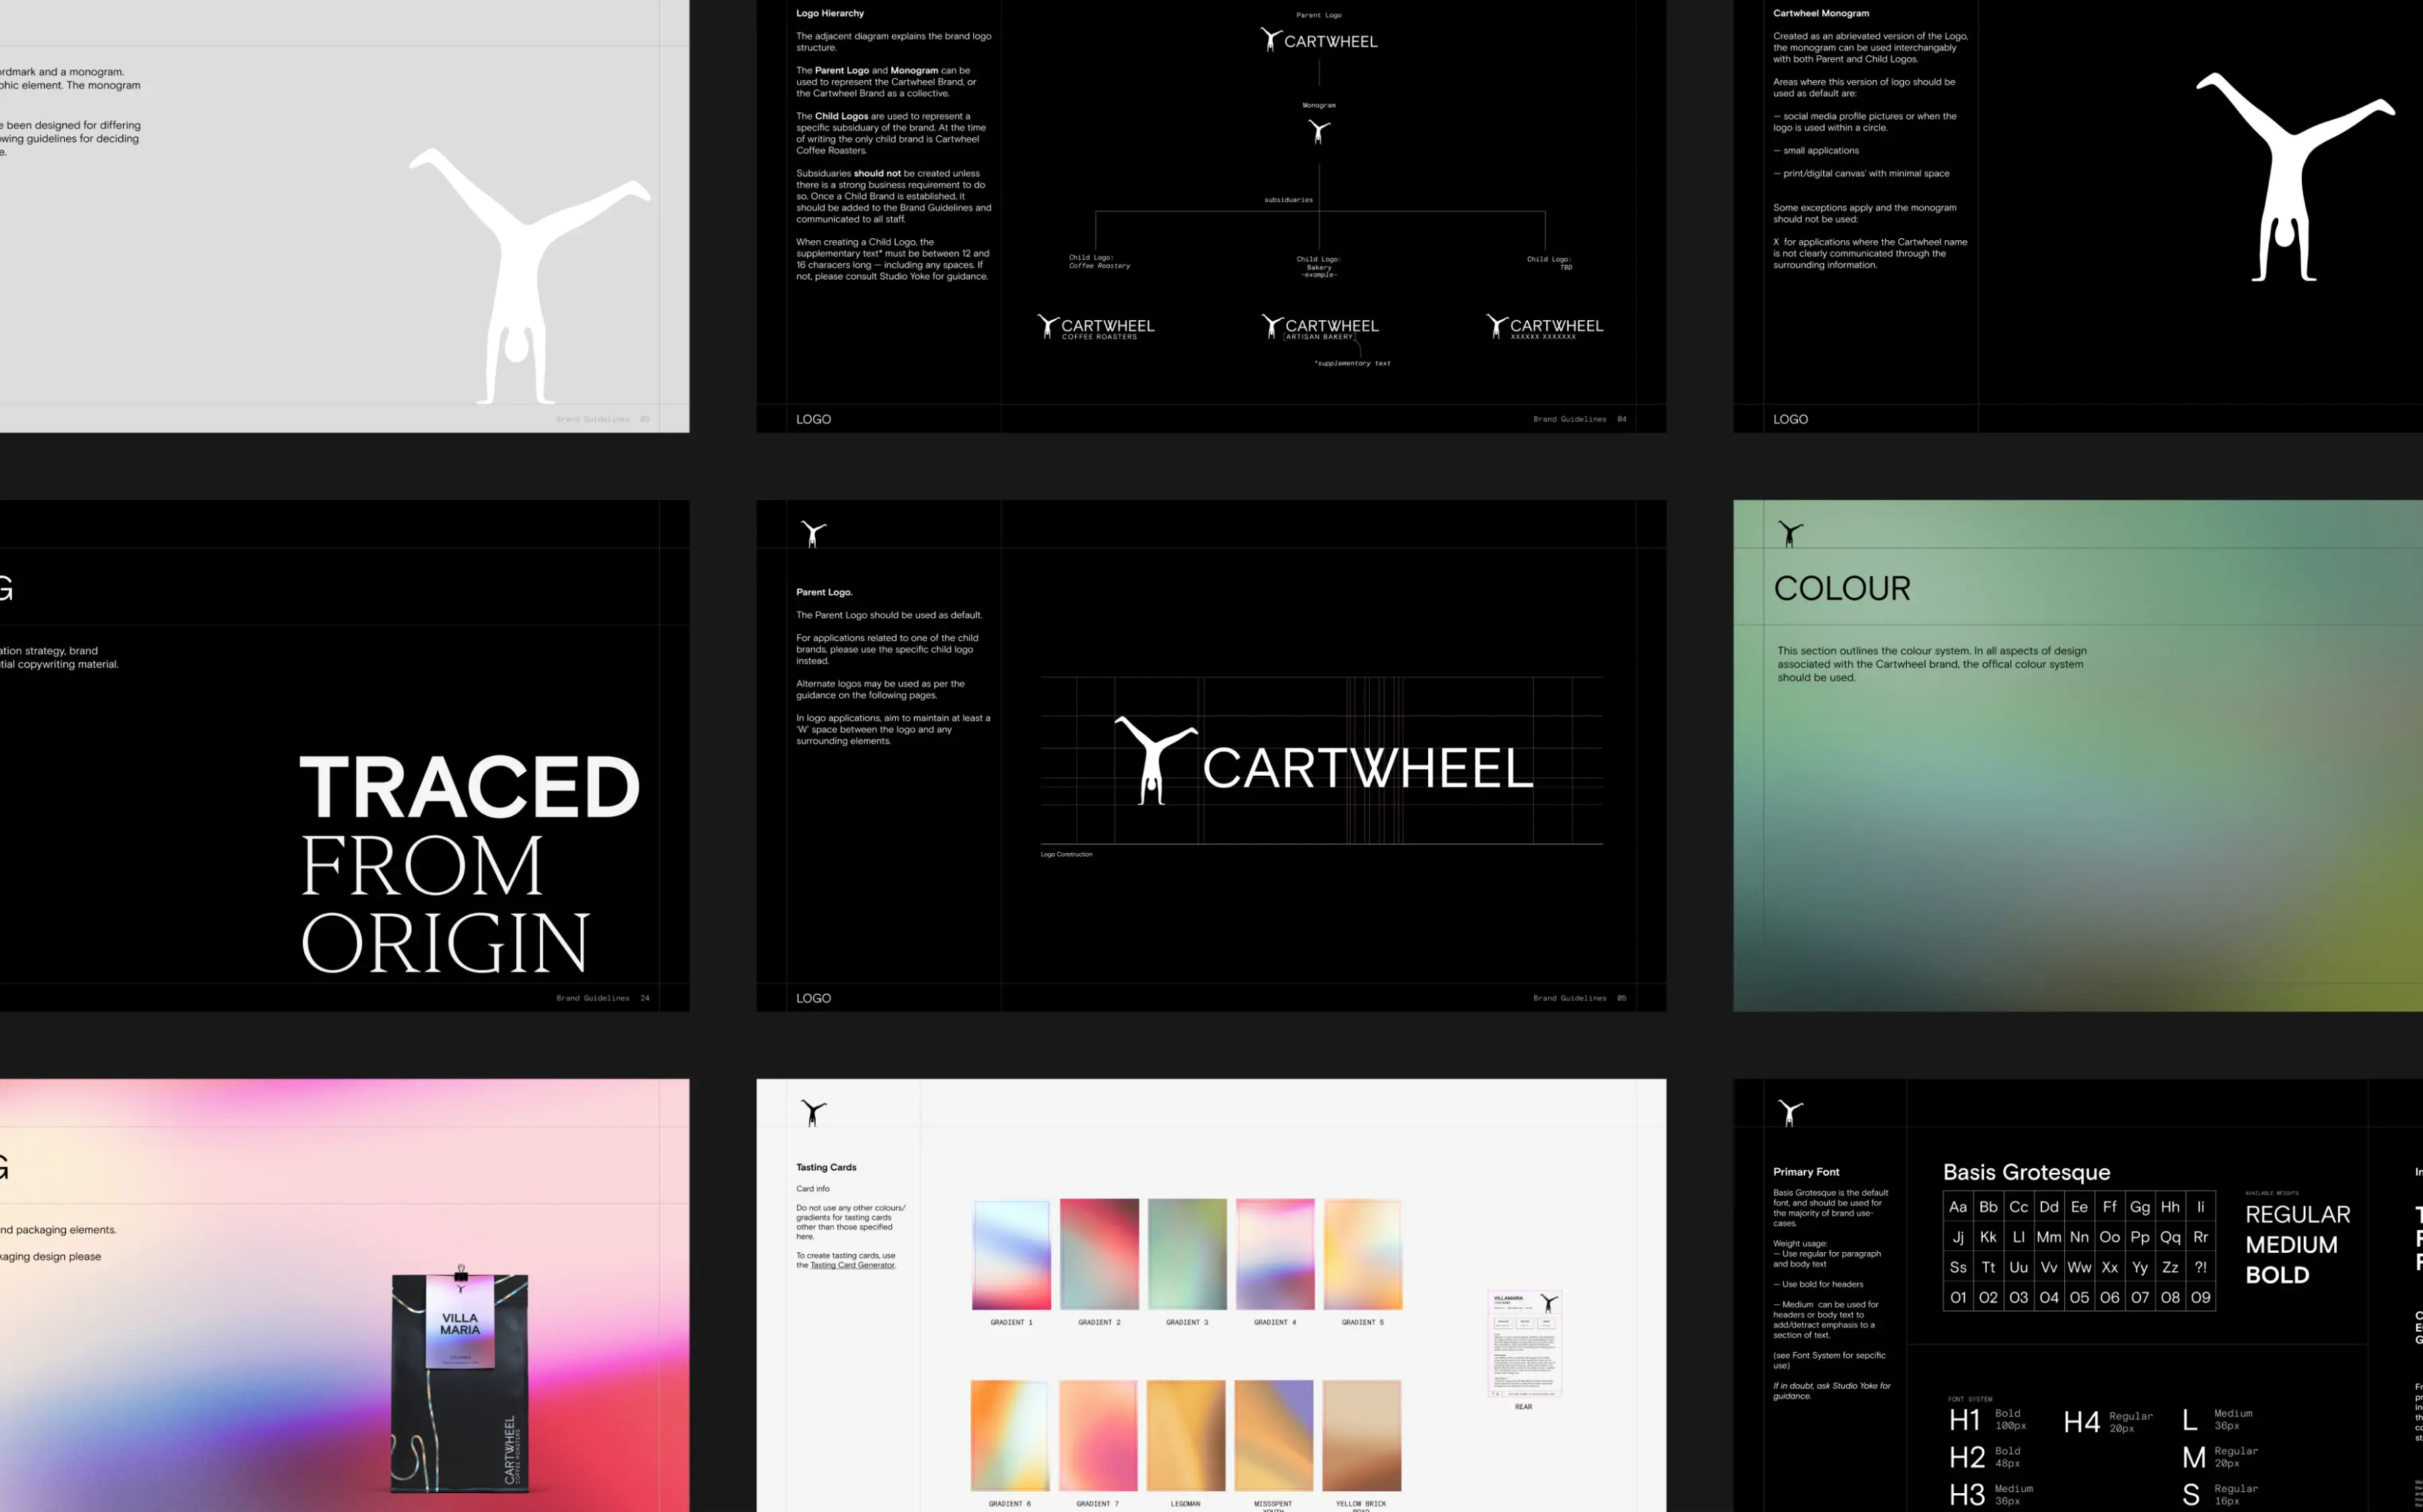Select the Cartwheel Coffee Roasters child logo

[x=1096, y=328]
